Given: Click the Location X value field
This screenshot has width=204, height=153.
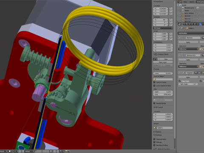Looking at the screenshot, I should point(161,8).
